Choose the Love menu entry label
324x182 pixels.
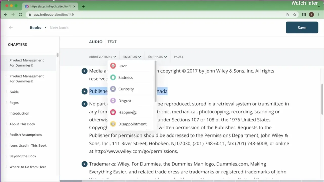tap(123, 66)
